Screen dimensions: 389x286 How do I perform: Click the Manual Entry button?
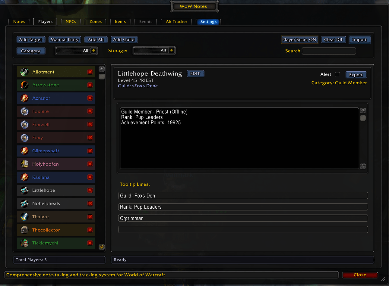click(x=65, y=40)
